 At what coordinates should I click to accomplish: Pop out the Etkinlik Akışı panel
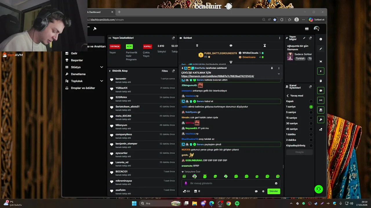[173, 71]
